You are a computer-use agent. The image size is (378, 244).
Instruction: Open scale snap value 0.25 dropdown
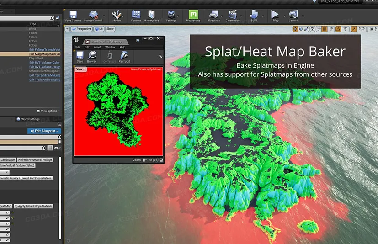tap(362, 29)
